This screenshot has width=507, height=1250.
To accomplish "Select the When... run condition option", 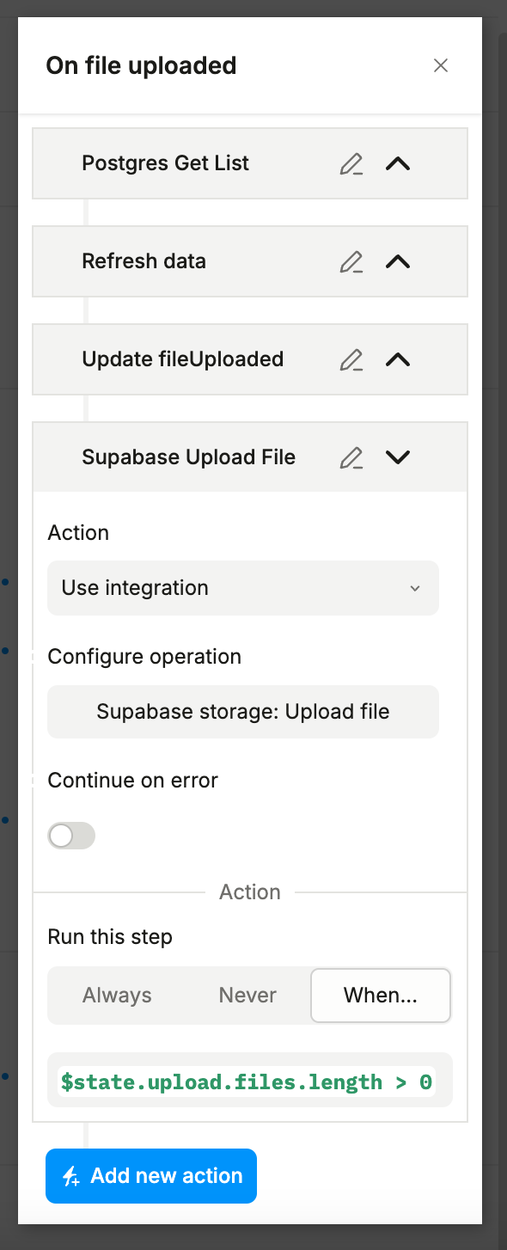I will [381, 996].
